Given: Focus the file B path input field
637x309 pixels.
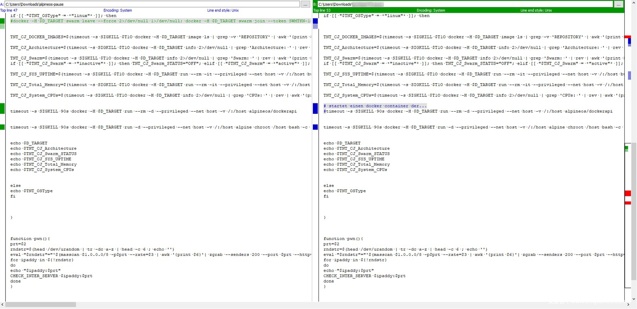Looking at the screenshot, I should pos(465,4).
